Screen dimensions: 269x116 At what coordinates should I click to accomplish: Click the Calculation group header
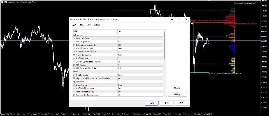(78, 35)
